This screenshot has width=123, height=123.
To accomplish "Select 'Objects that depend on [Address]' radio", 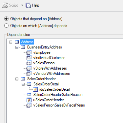I will [x=6, y=19].
